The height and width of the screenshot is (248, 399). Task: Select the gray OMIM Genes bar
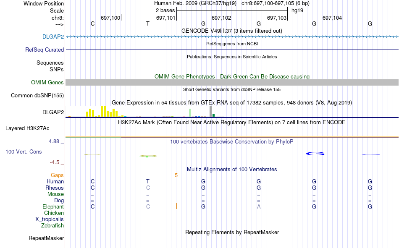pos(232,82)
